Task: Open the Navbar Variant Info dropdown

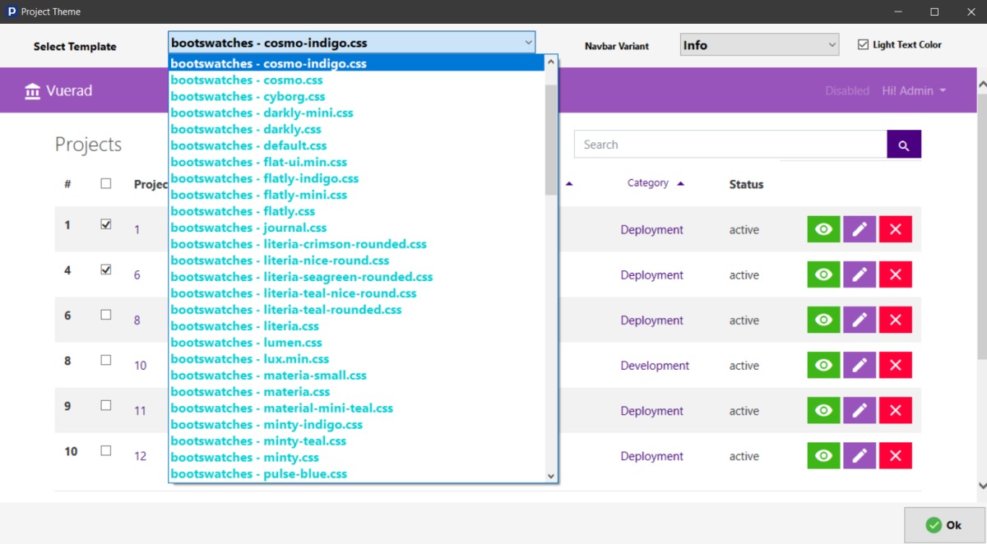Action: point(759,45)
